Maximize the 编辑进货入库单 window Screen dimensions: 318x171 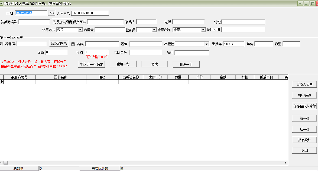coord(313,3)
